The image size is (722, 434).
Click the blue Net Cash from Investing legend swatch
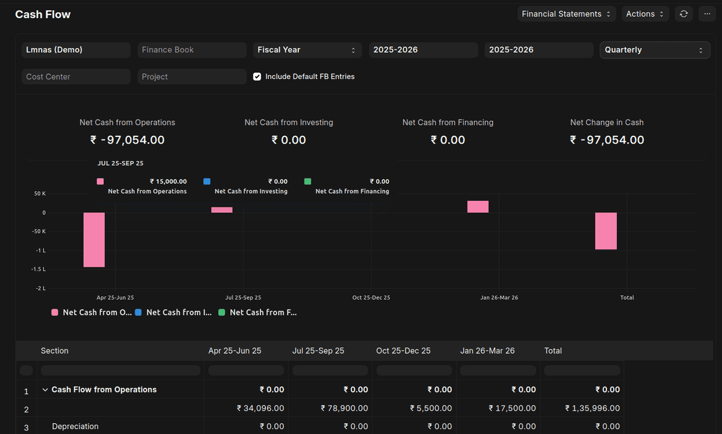[138, 313]
